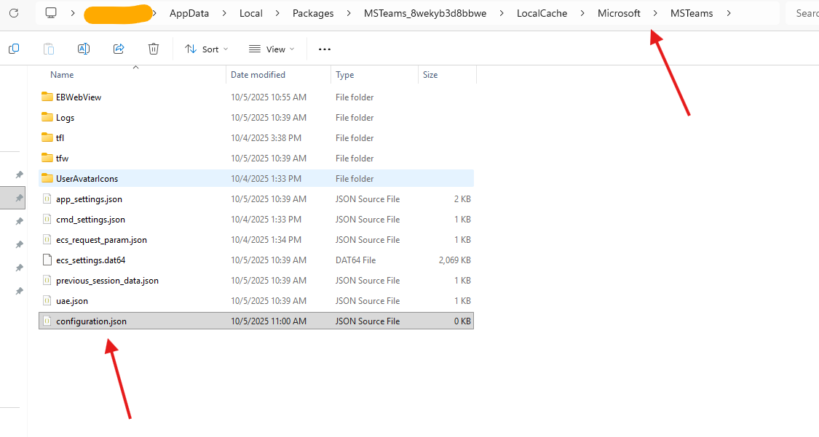Click the Share icon in toolbar
The image size is (819, 437).
119,49
